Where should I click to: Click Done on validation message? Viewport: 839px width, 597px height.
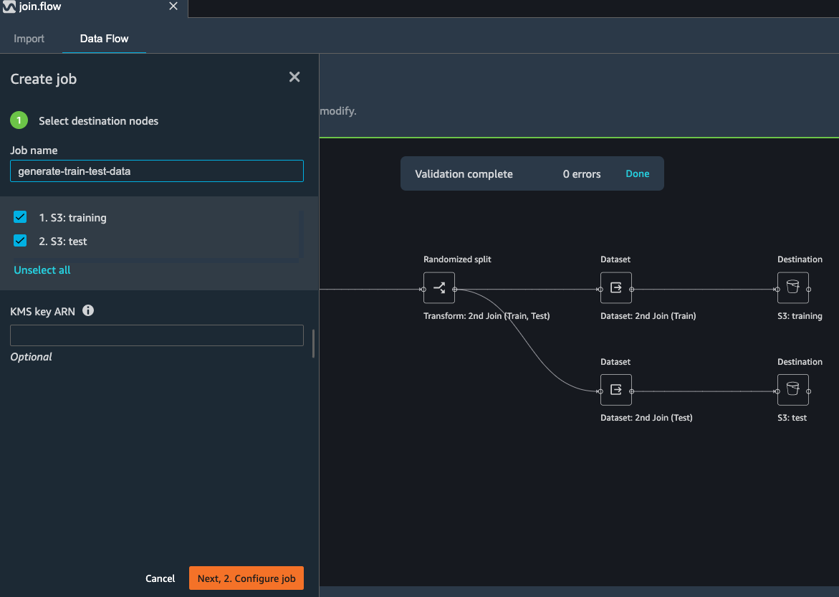(637, 173)
